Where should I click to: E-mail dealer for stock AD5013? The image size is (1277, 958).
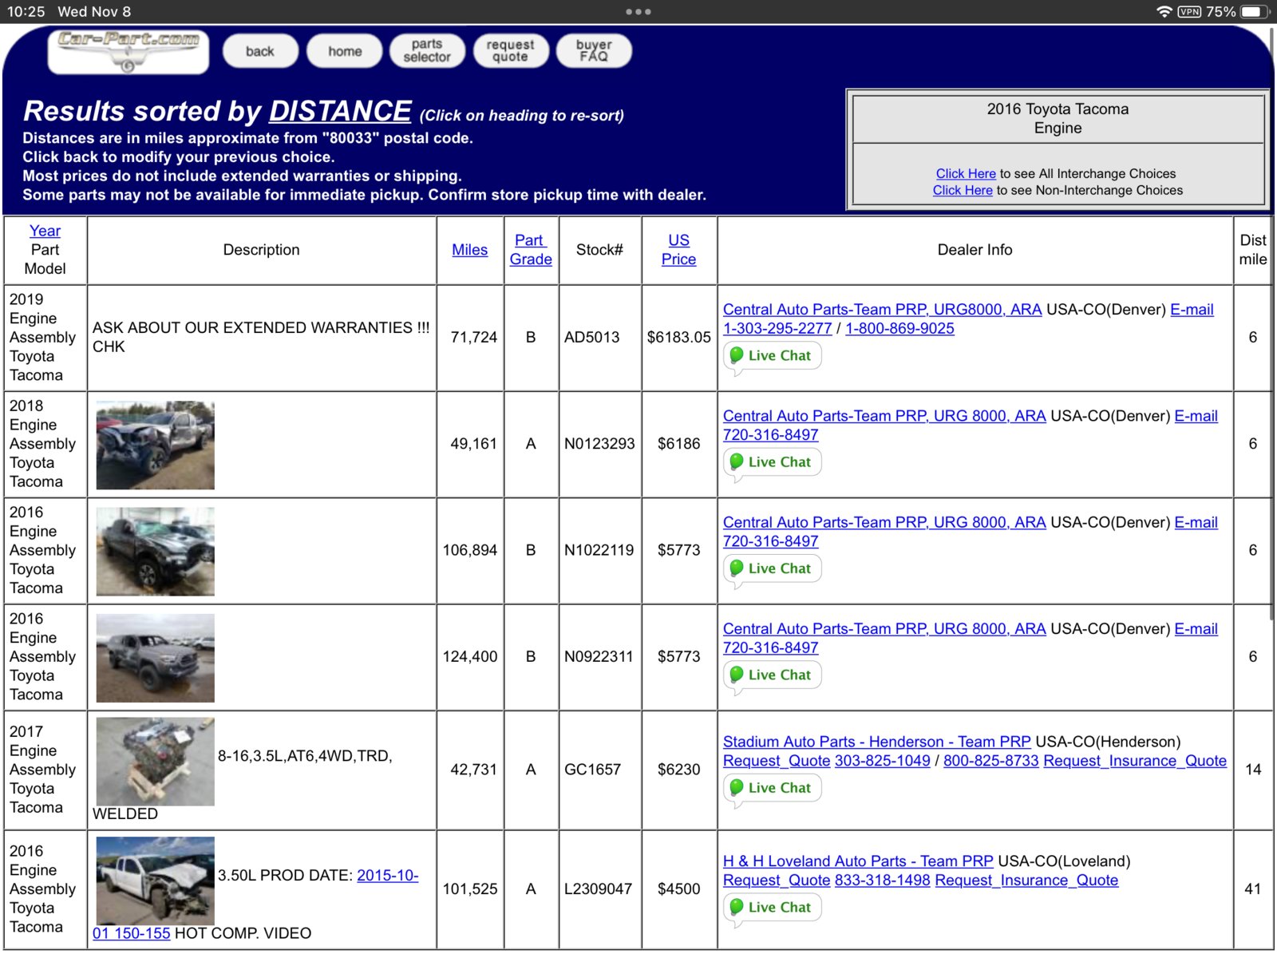tap(1192, 310)
